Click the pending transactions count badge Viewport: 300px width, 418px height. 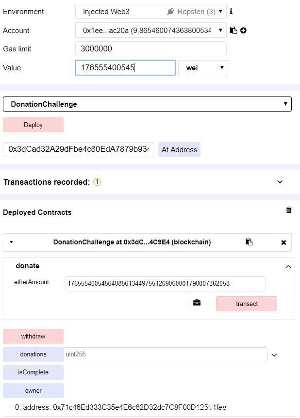[97, 182]
